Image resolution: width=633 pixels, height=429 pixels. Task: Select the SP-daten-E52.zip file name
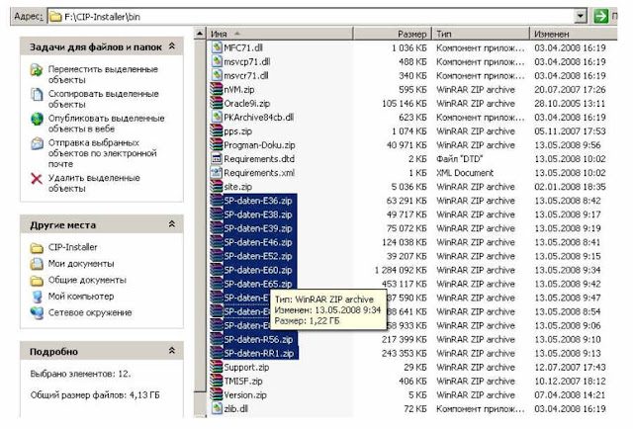click(x=258, y=256)
